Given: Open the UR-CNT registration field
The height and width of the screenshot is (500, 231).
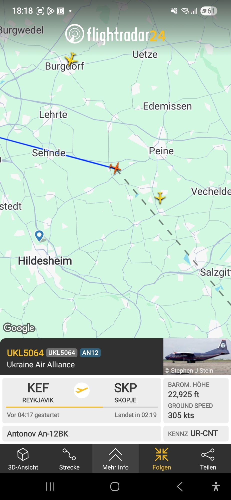Looking at the screenshot, I should [196, 433].
